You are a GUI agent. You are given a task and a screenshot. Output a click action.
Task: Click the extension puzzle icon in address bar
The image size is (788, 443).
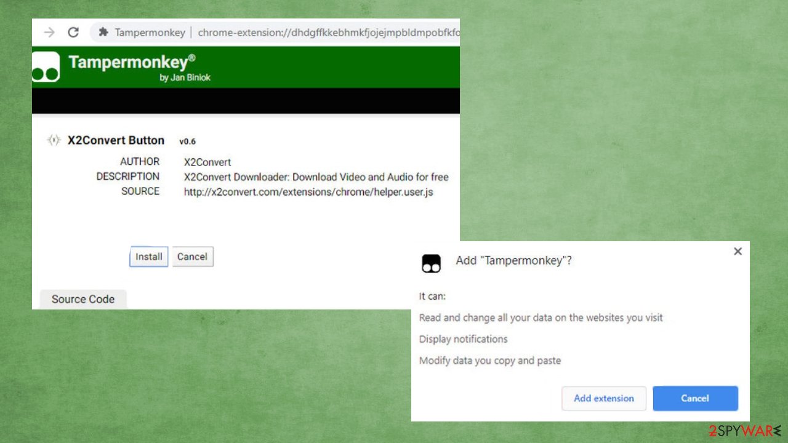click(x=103, y=33)
